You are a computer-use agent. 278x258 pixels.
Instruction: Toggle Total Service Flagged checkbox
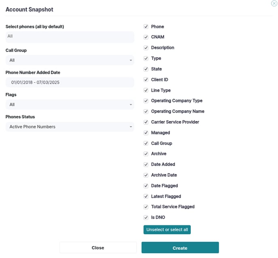146,207
